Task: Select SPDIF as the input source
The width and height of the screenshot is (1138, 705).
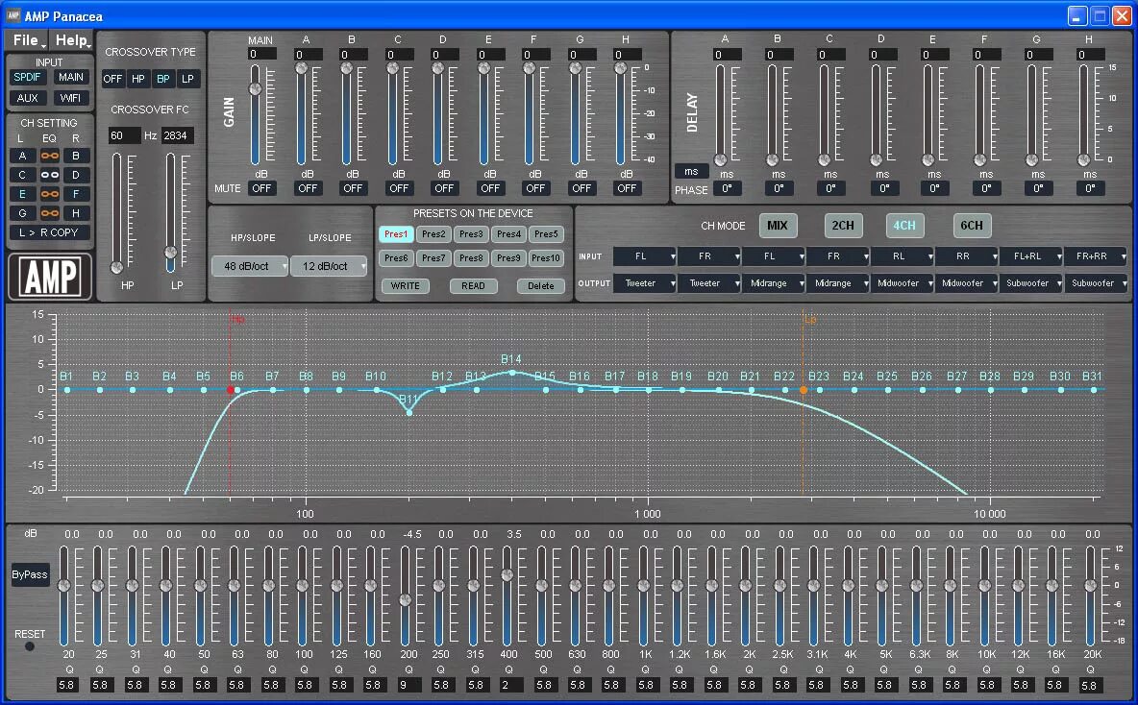Action: 27,77
